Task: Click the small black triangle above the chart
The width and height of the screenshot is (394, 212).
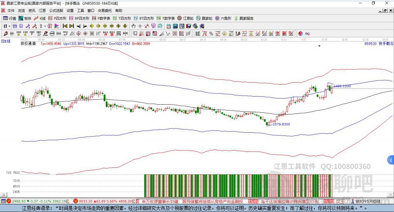Action: point(319,46)
